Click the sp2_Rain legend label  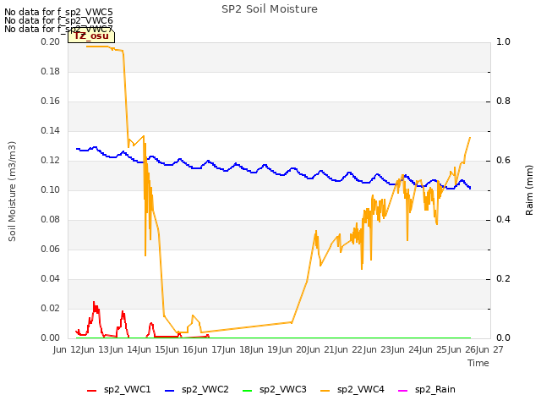tap(435, 389)
